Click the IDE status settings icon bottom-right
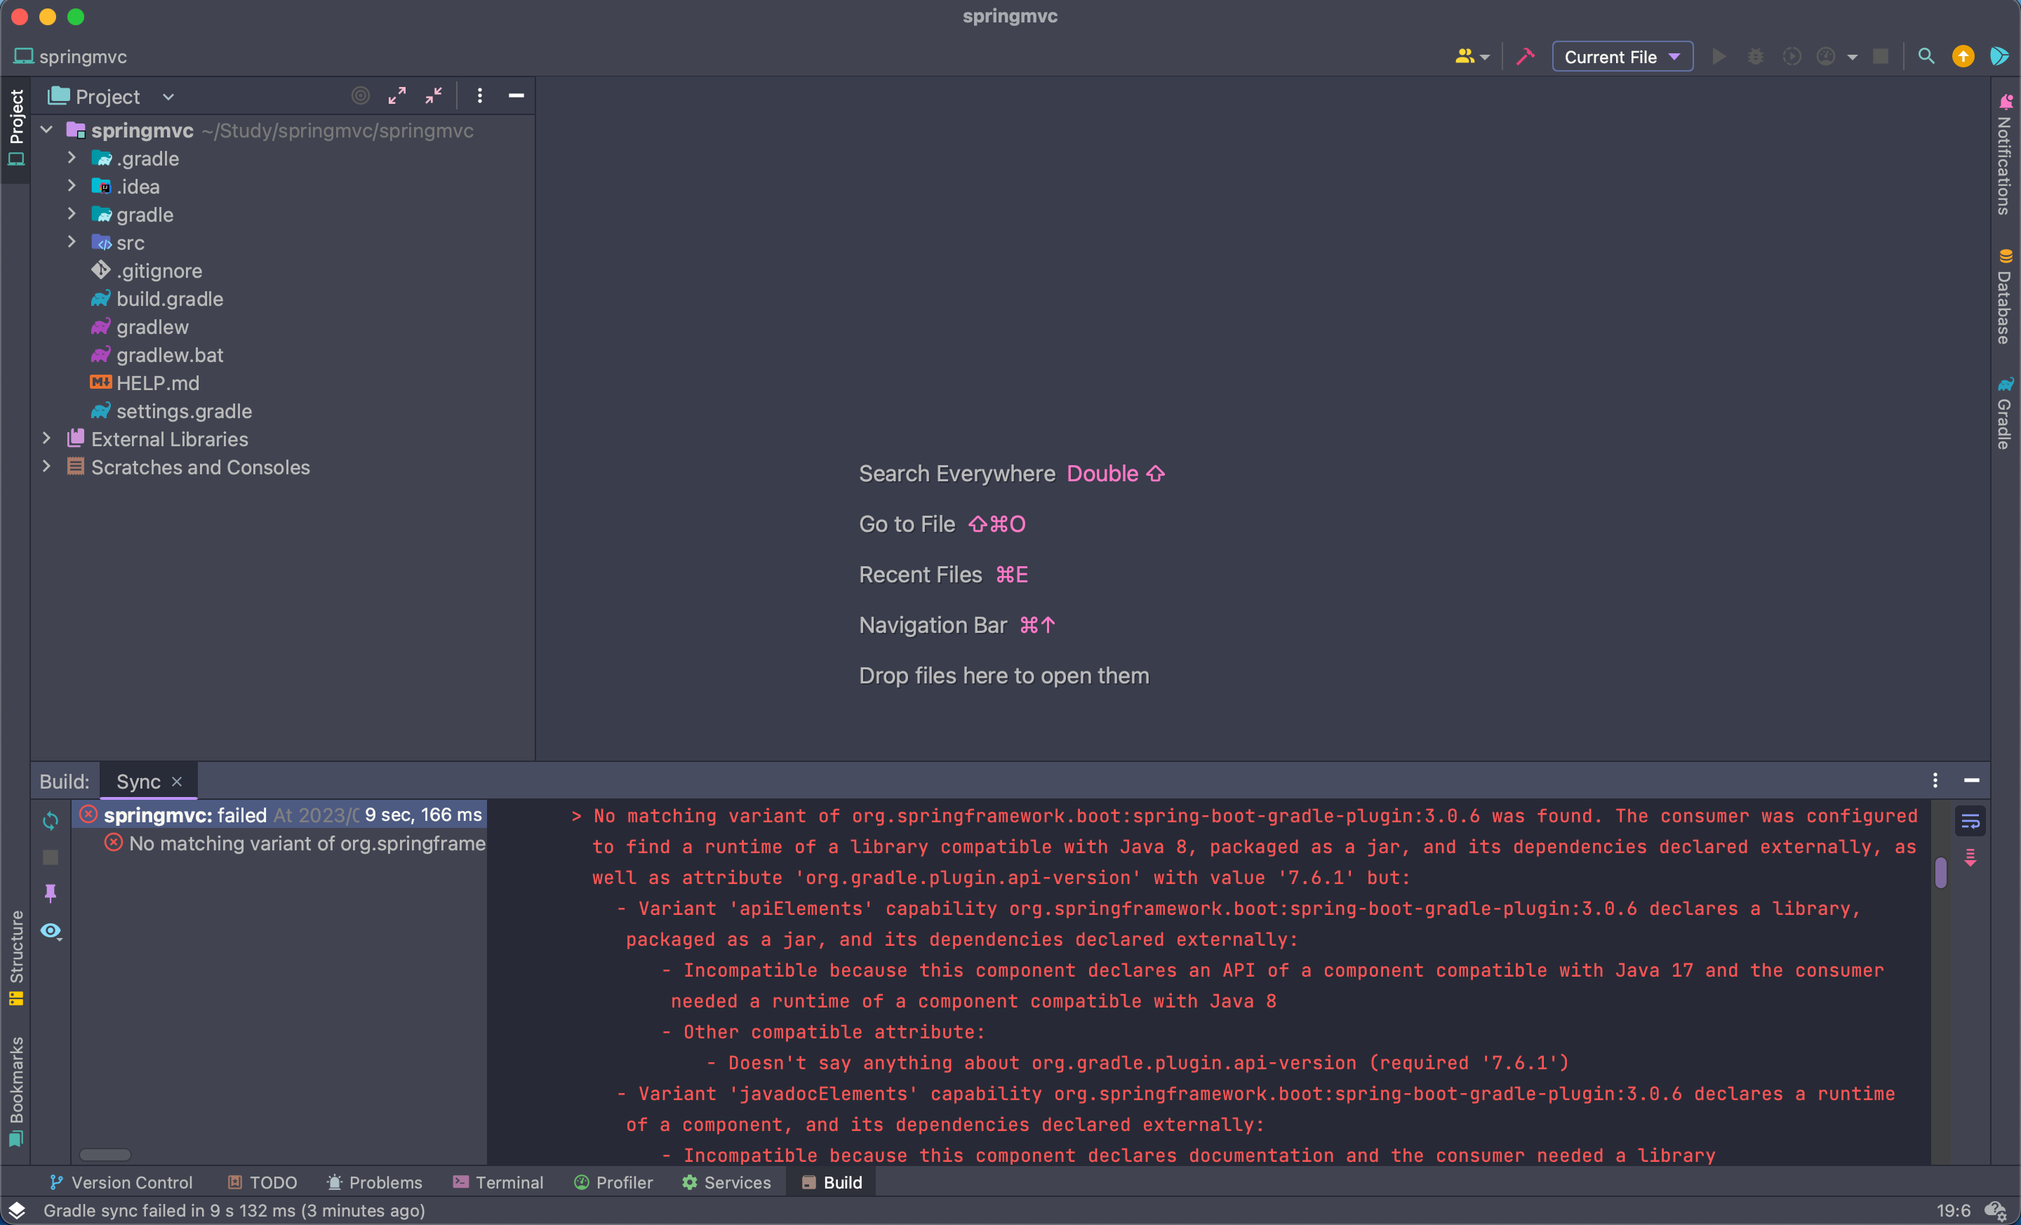This screenshot has width=2021, height=1225. point(1996,1210)
